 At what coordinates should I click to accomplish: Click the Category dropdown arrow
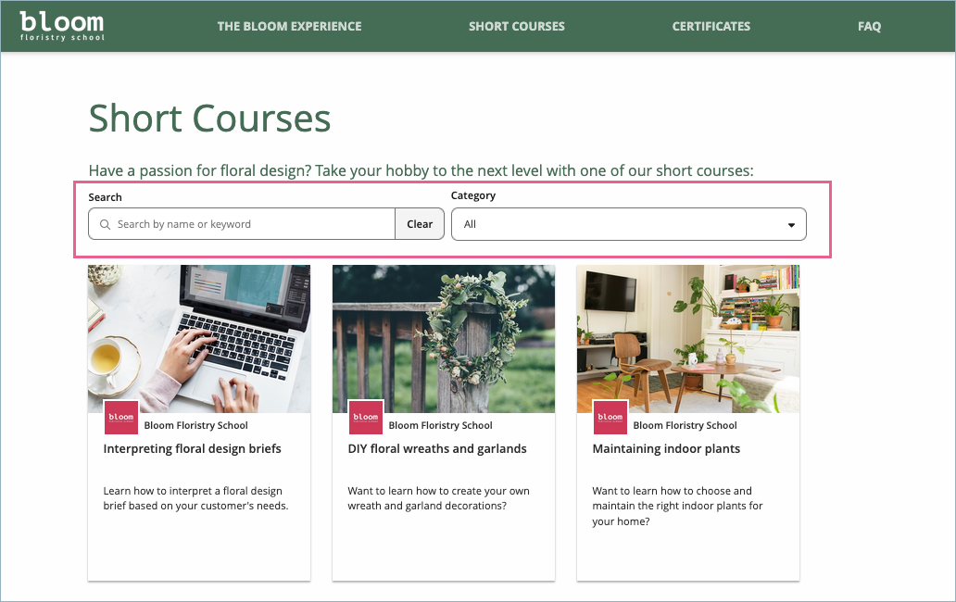[x=791, y=225]
